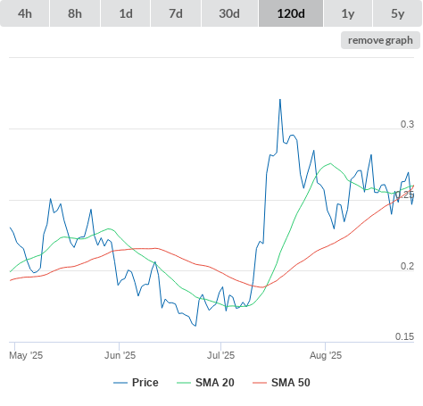Click the red SMA 50 legend marker
The width and height of the screenshot is (423, 406).
(x=260, y=383)
